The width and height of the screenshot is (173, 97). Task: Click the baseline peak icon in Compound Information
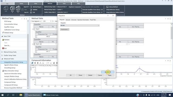click(x=43, y=63)
